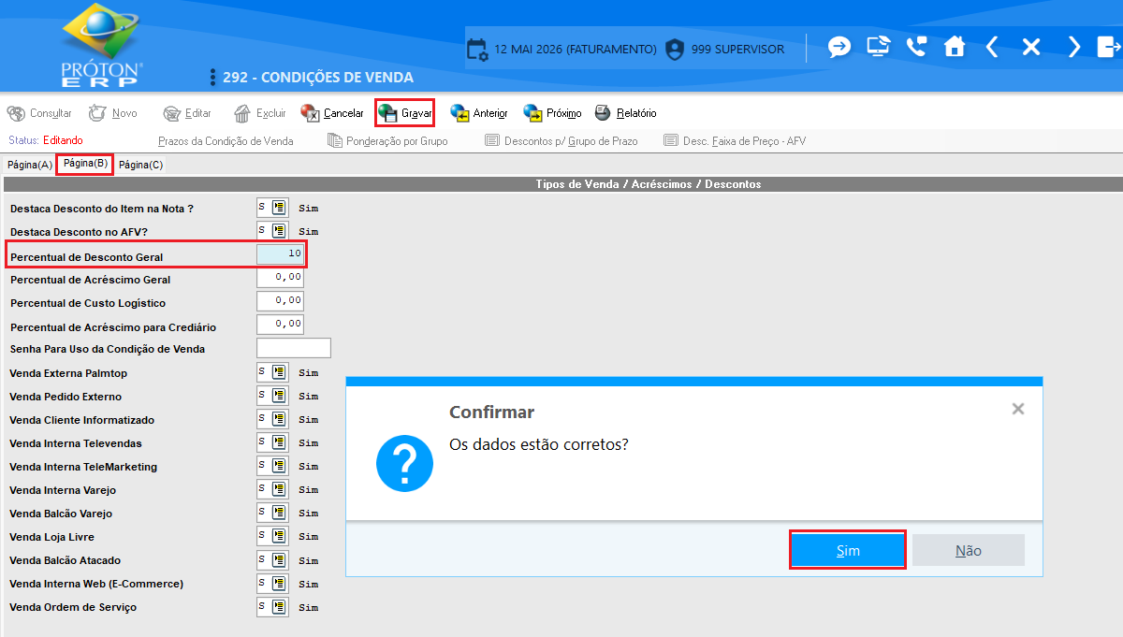
Task: Open the three-dot menu beside screen title
Action: (213, 78)
